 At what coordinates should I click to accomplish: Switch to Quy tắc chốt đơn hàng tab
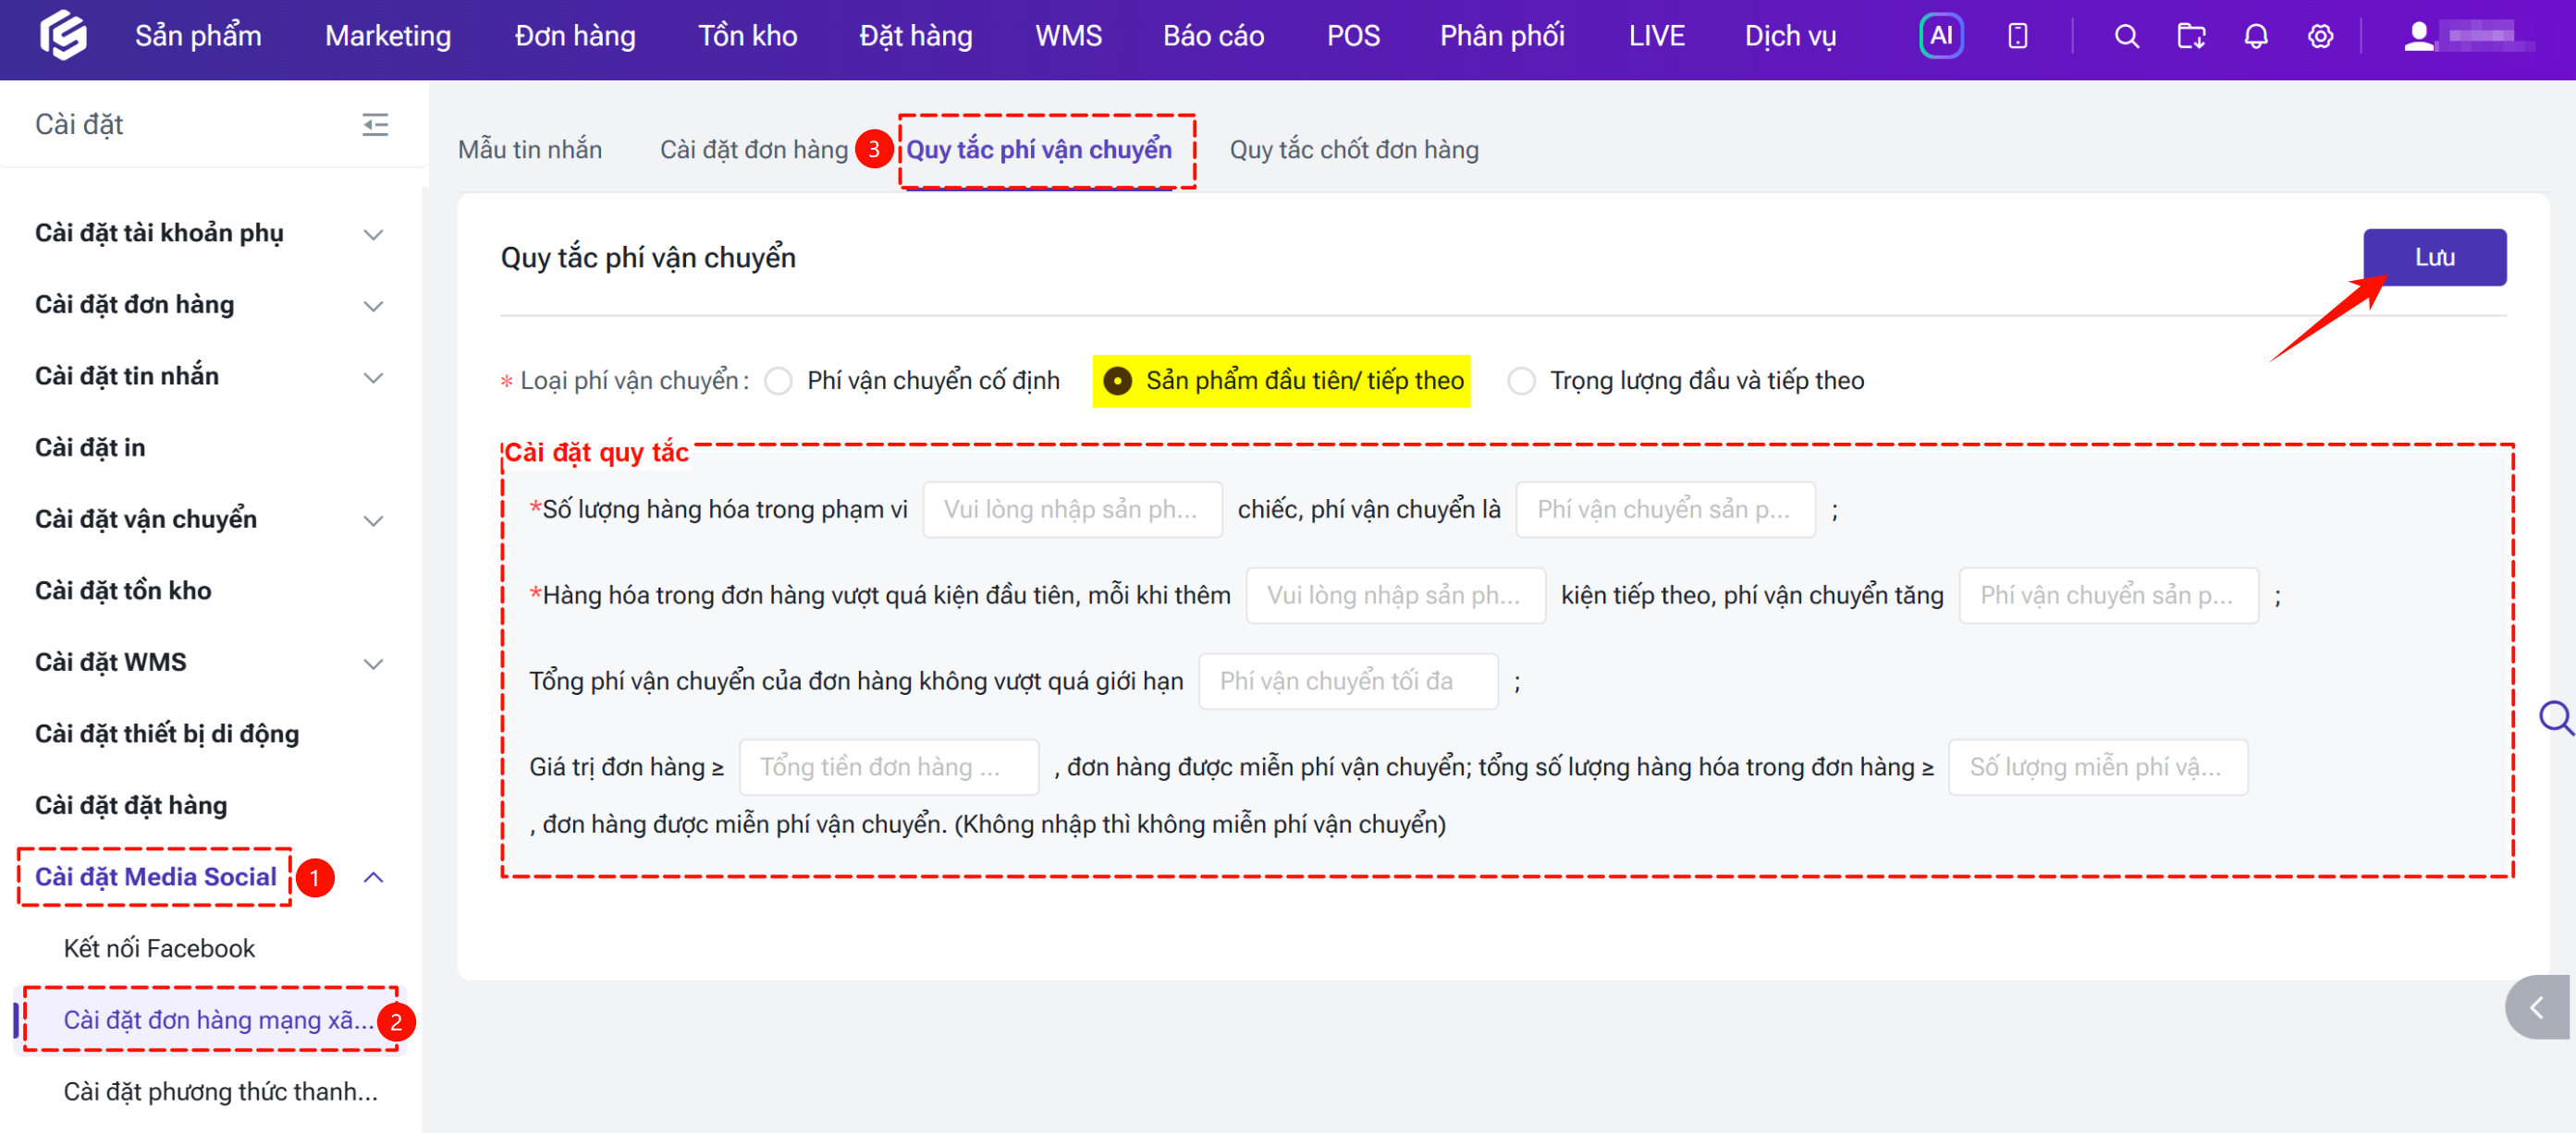[1353, 150]
